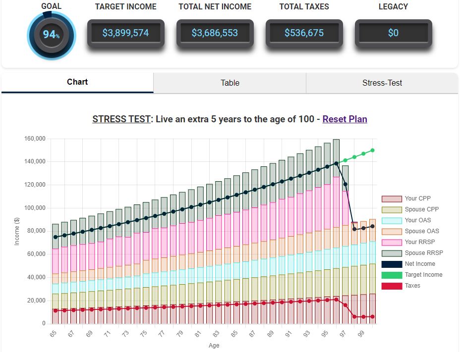Click the Net Income data point at age 65

pos(56,237)
